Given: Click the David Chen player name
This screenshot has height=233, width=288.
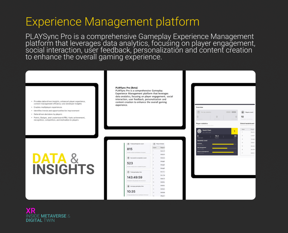Looking at the screenshot, I should 207,130.
